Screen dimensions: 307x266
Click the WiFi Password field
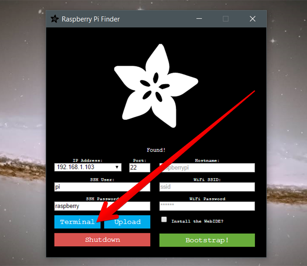(x=207, y=206)
